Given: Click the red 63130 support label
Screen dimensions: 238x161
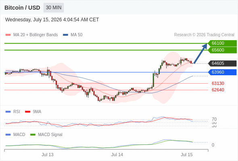Looking at the screenshot, I should point(218,83).
